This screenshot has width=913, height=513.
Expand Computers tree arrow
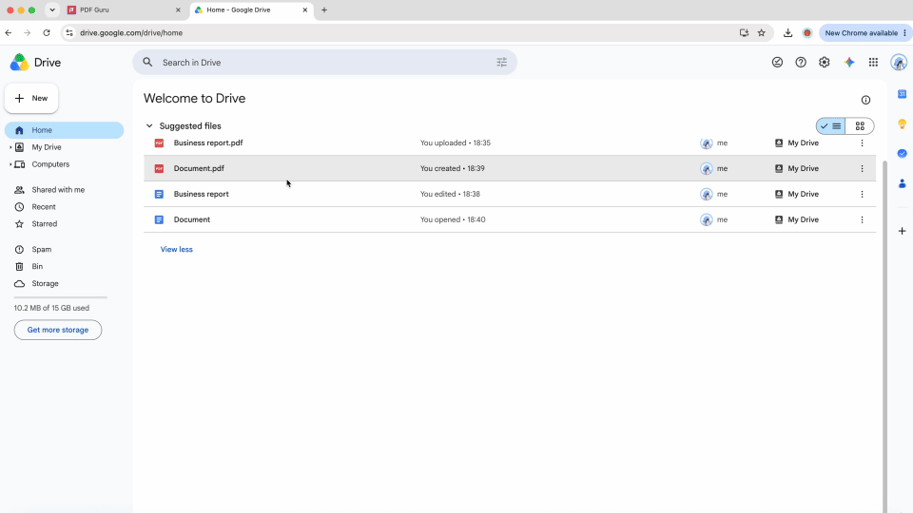[x=10, y=164]
